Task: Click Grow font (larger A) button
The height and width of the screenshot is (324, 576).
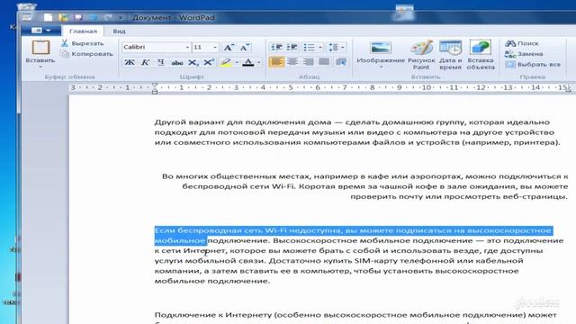Action: [229, 48]
